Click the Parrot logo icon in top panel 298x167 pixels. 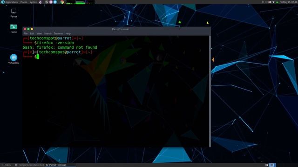click(x=3, y=2)
